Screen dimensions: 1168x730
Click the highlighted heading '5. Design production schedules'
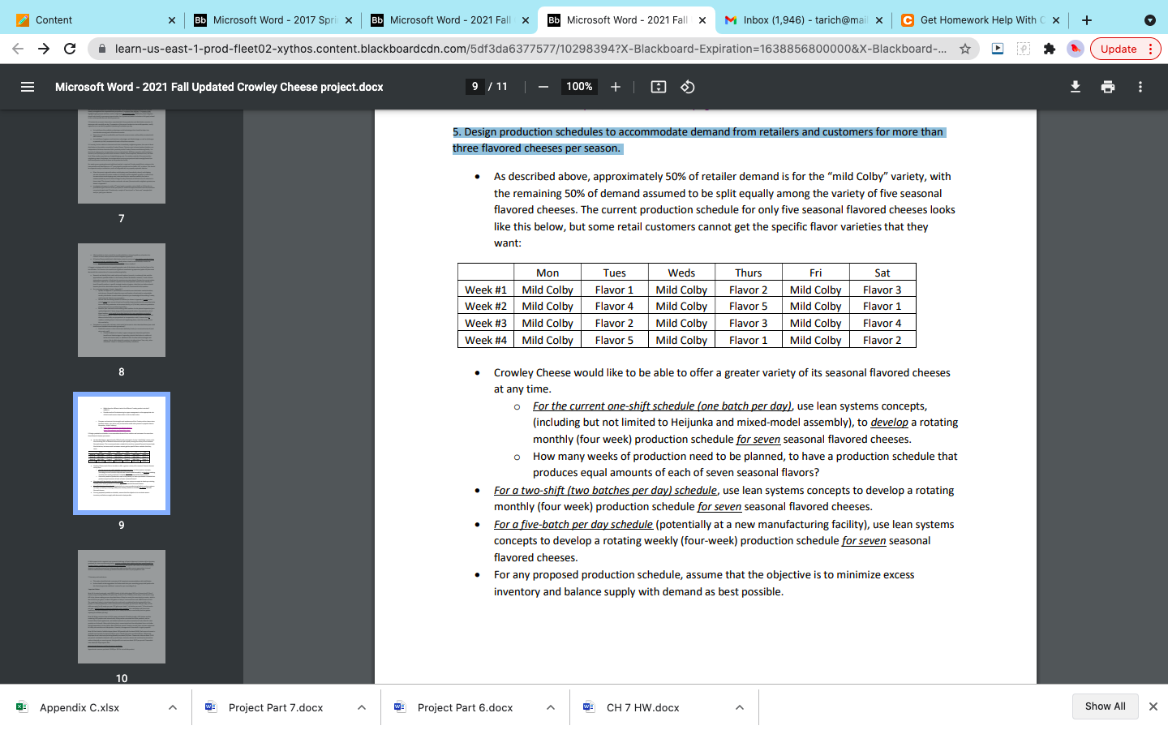pyautogui.click(x=698, y=140)
